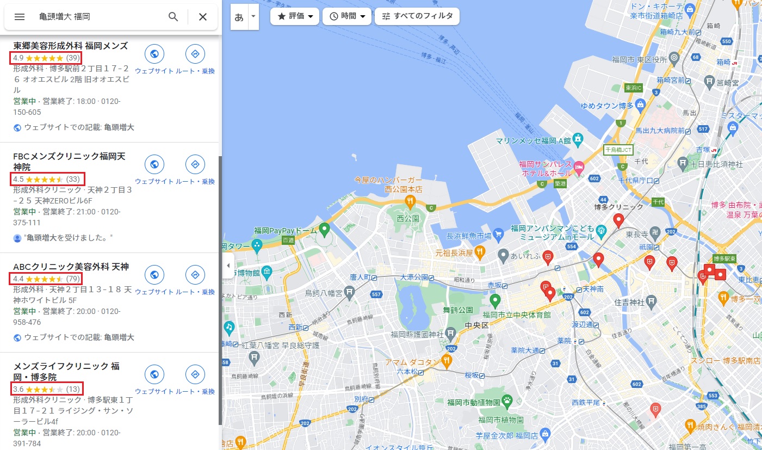762x450 pixels.
Task: Collapse the side results panel
Action: (228, 266)
